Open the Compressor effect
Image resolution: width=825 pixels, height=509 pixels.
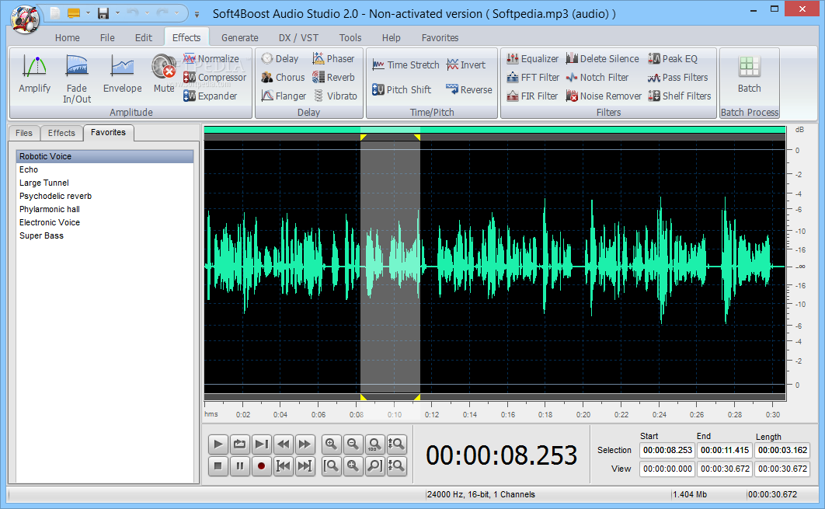point(214,78)
